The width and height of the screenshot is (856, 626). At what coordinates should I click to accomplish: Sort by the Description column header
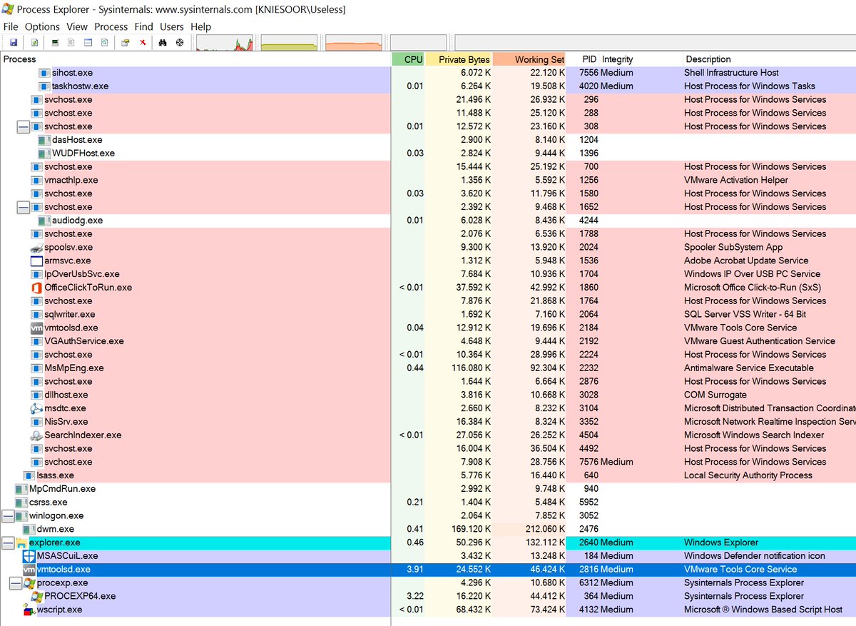[769, 59]
